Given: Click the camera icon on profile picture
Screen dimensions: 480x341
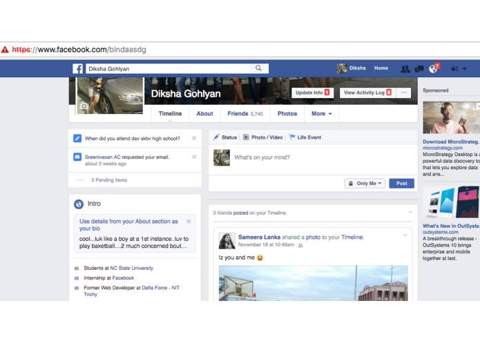Looking at the screenshot, I should click(x=84, y=106).
